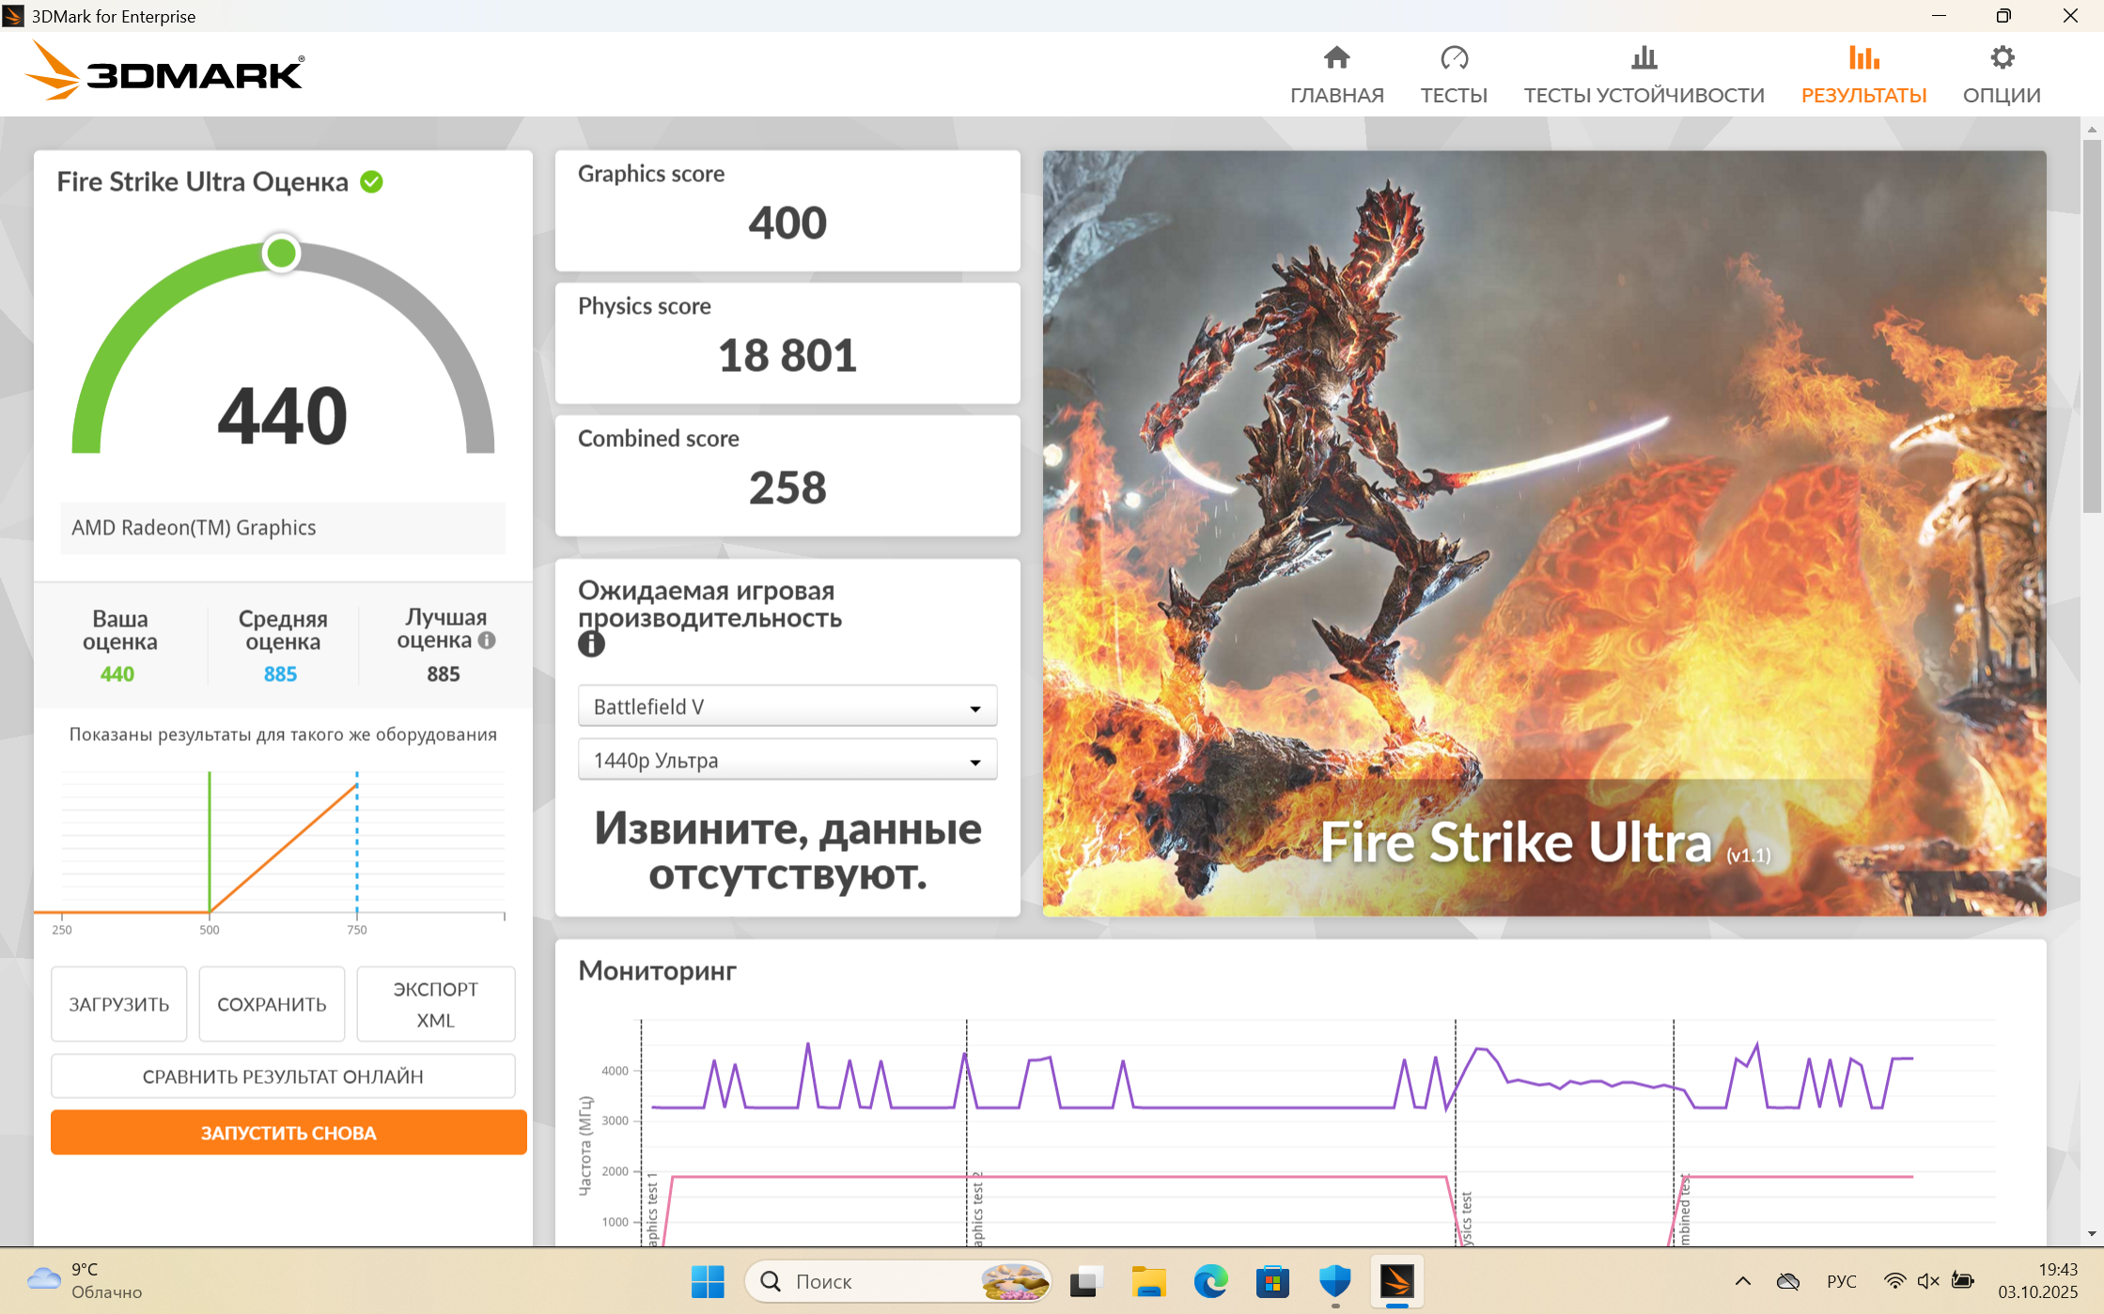
Task: Expand the 1440p Ультра resolution dropdown
Action: pyautogui.click(x=787, y=760)
